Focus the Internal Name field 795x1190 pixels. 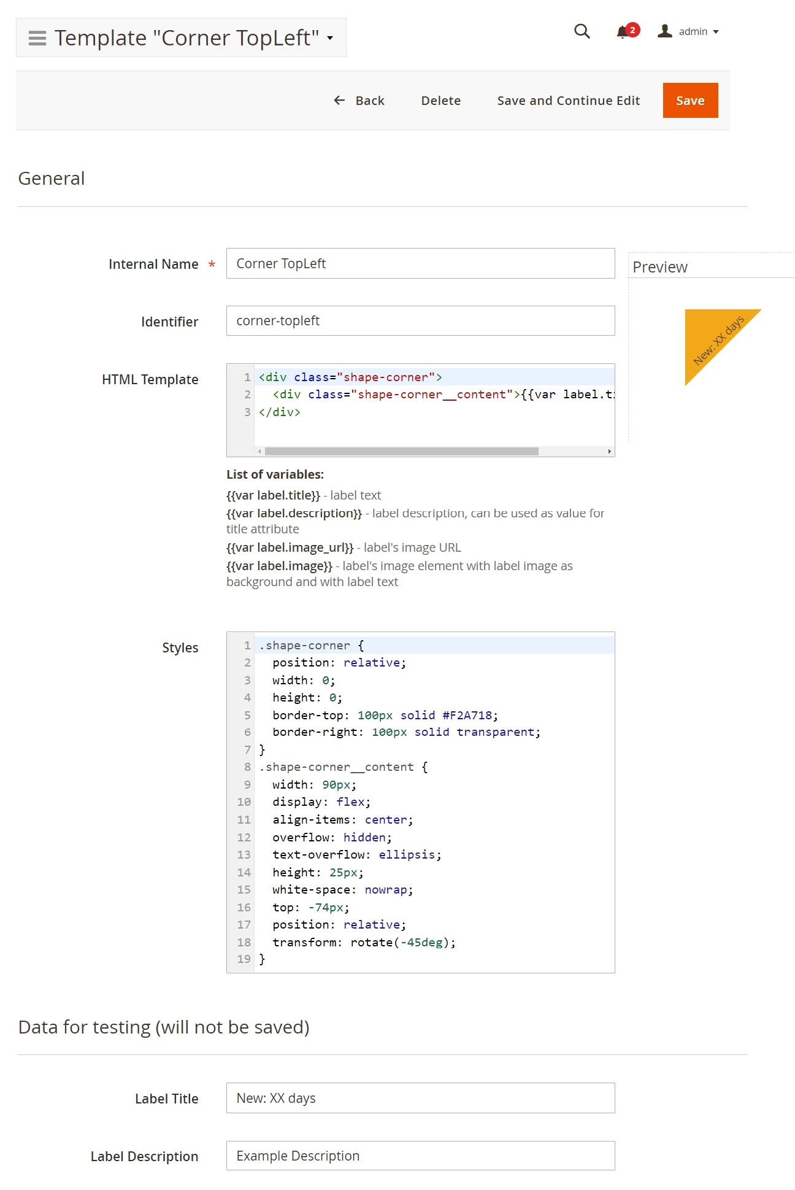(x=420, y=264)
